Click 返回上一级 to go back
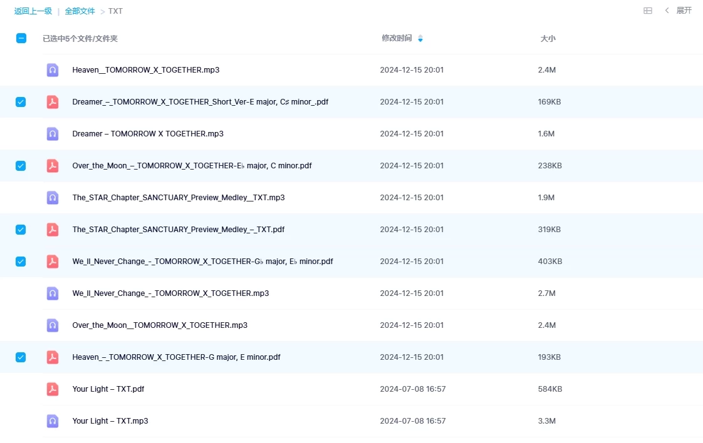 tap(33, 11)
